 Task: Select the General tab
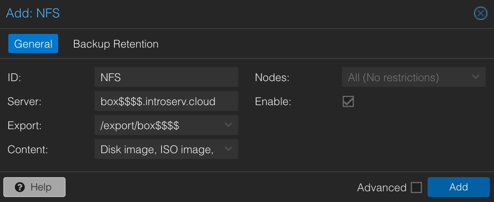pos(33,44)
